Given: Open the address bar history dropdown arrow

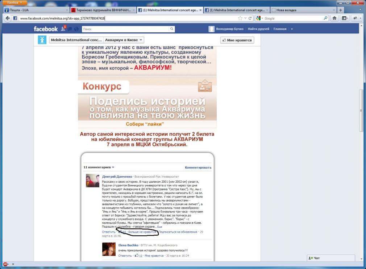Looking at the screenshot, I should point(245,18).
